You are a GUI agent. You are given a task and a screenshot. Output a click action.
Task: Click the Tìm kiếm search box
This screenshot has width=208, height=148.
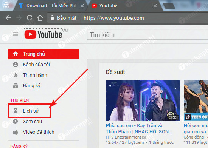(x=147, y=35)
